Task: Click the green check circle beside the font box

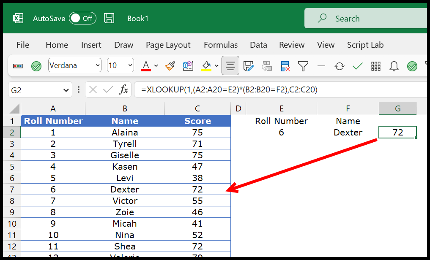Action: 36,66
